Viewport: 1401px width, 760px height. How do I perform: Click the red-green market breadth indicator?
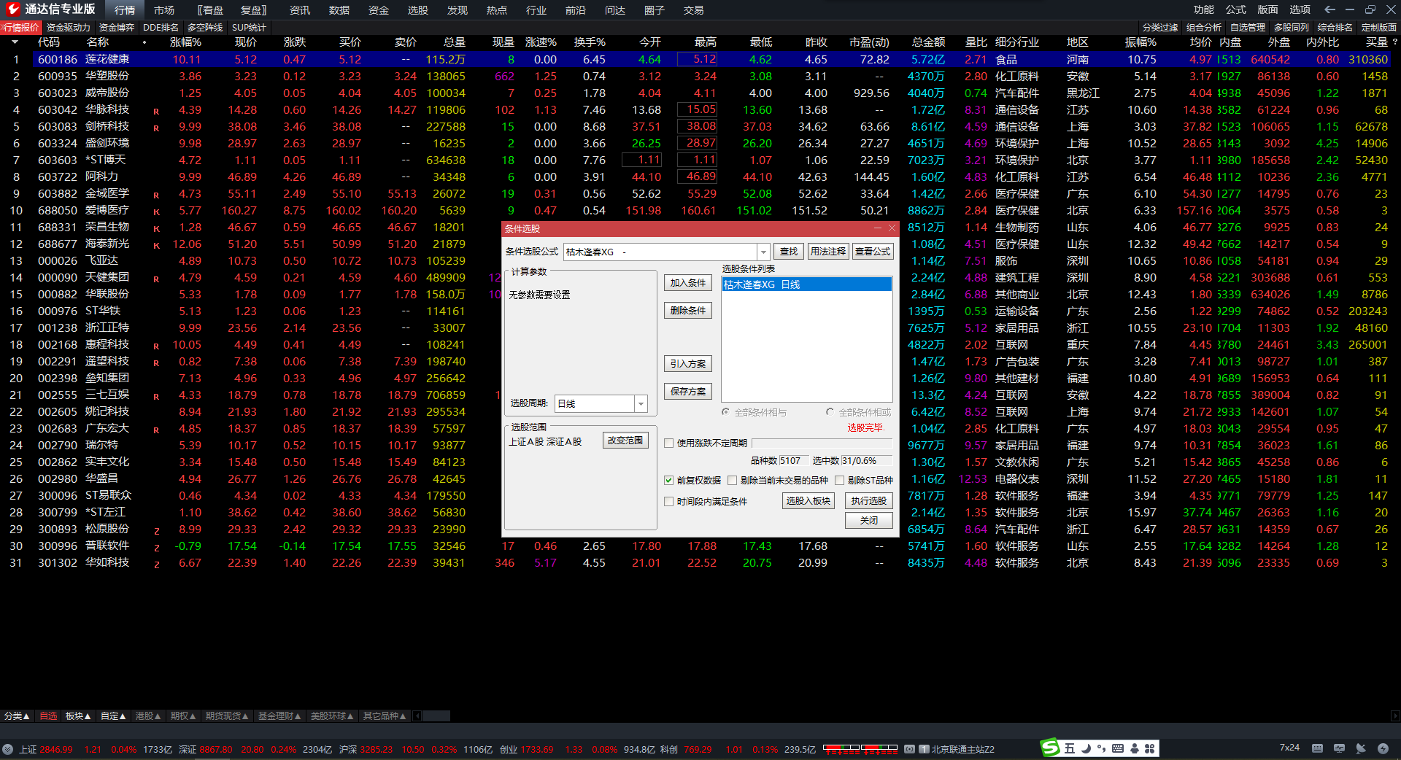click(x=860, y=748)
